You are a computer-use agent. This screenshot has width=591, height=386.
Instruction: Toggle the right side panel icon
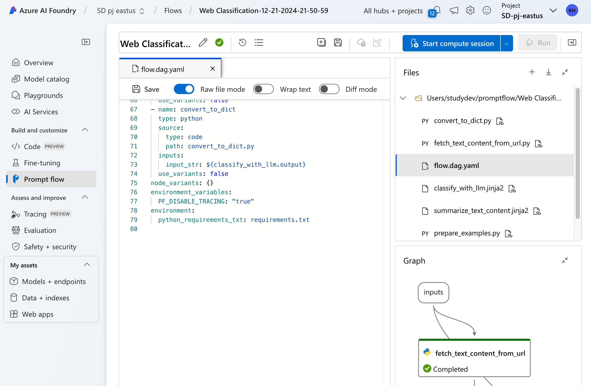pos(572,42)
